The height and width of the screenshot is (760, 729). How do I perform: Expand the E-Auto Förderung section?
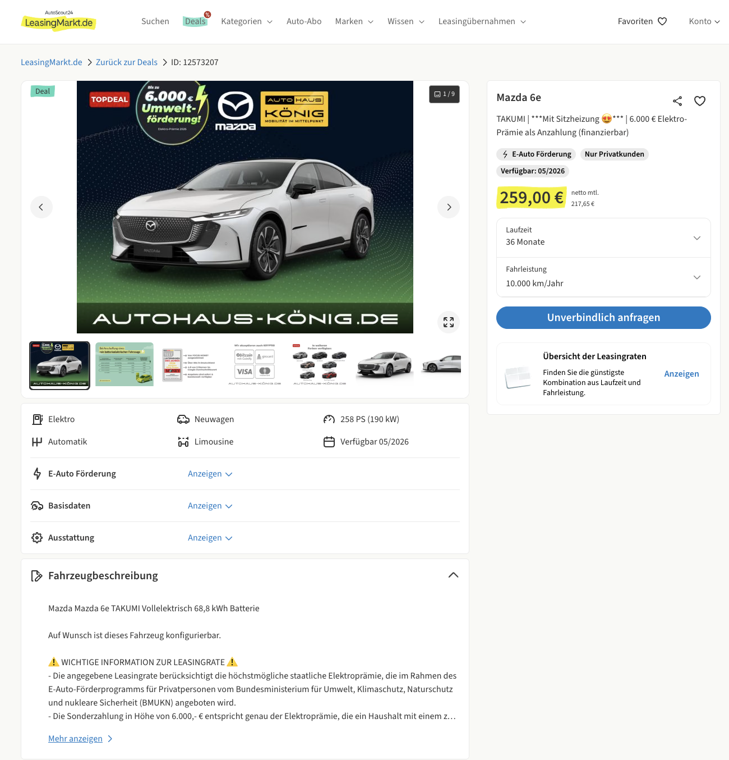click(x=210, y=474)
